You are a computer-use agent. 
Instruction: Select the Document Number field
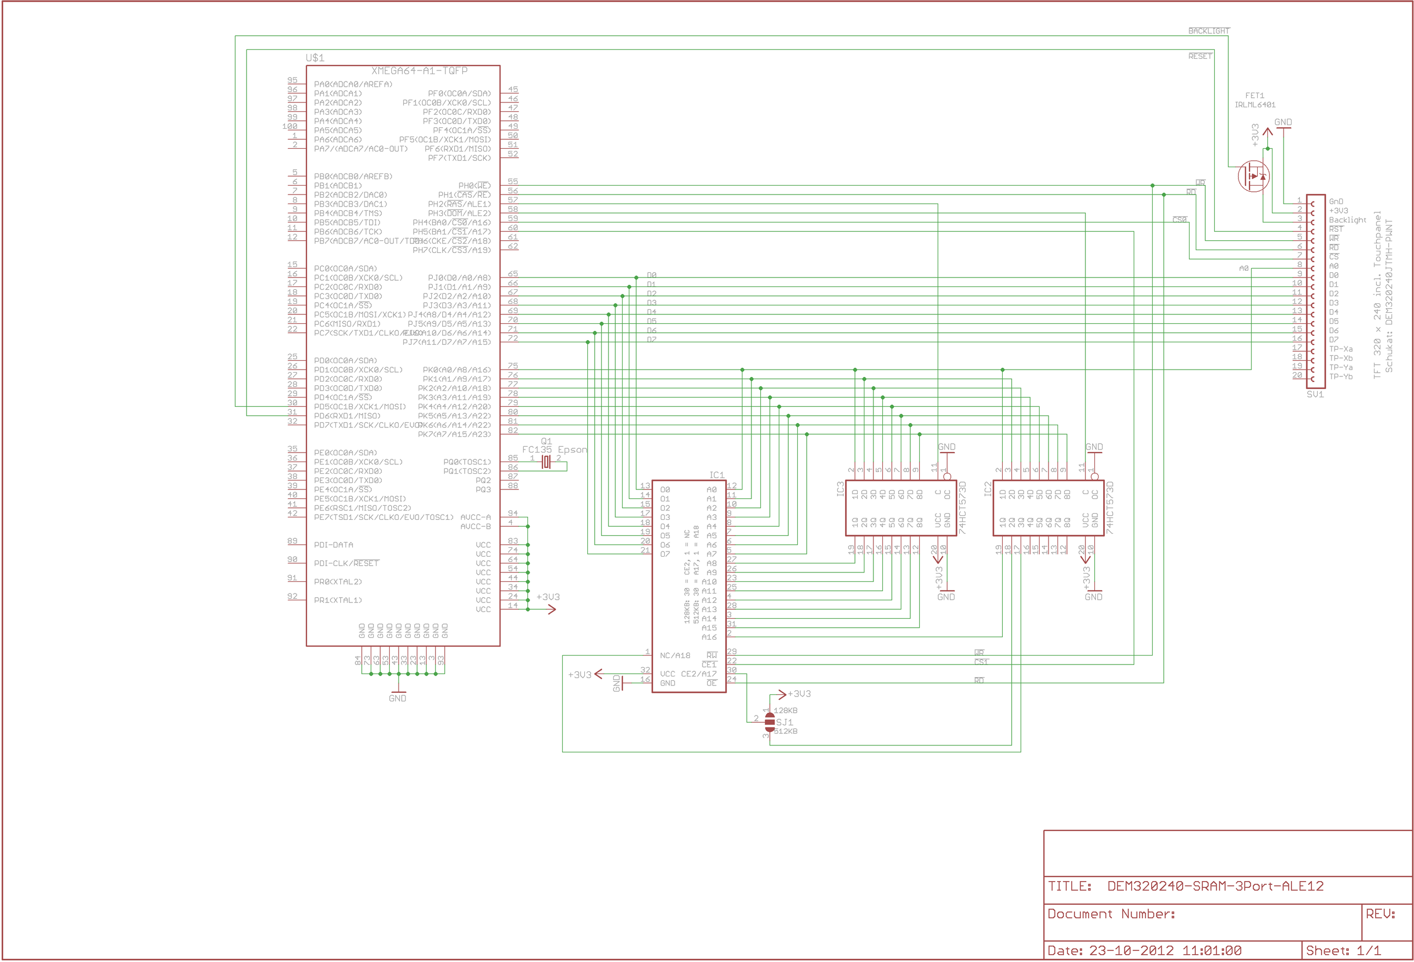1111,914
